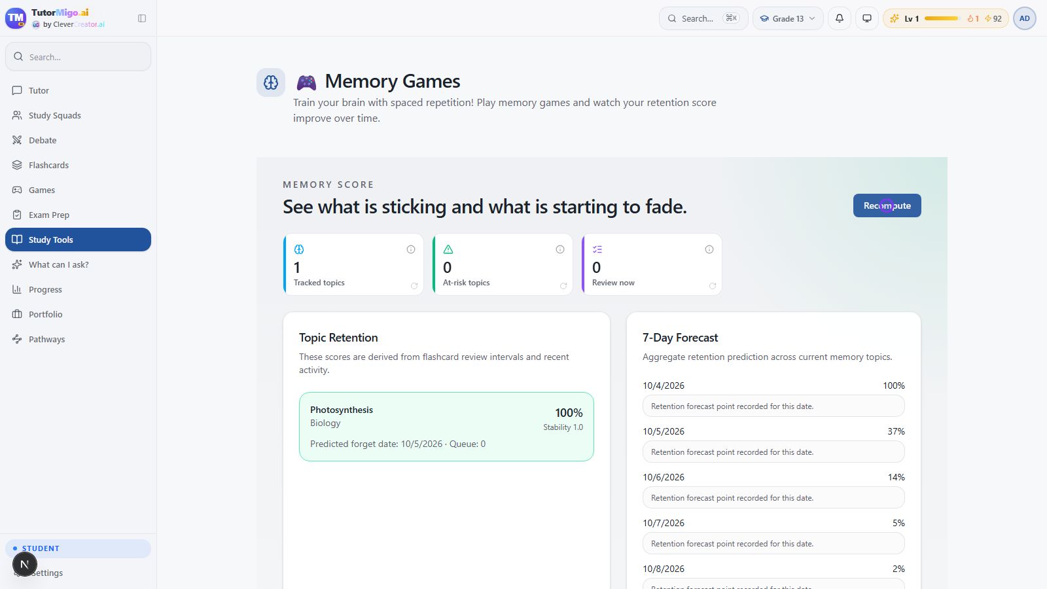
Task: Click the brain icon beside Memory Games
Action: pyautogui.click(x=271, y=82)
